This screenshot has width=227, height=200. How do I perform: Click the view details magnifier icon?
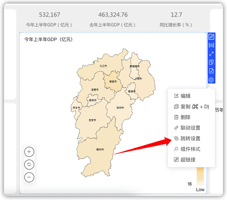211,63
